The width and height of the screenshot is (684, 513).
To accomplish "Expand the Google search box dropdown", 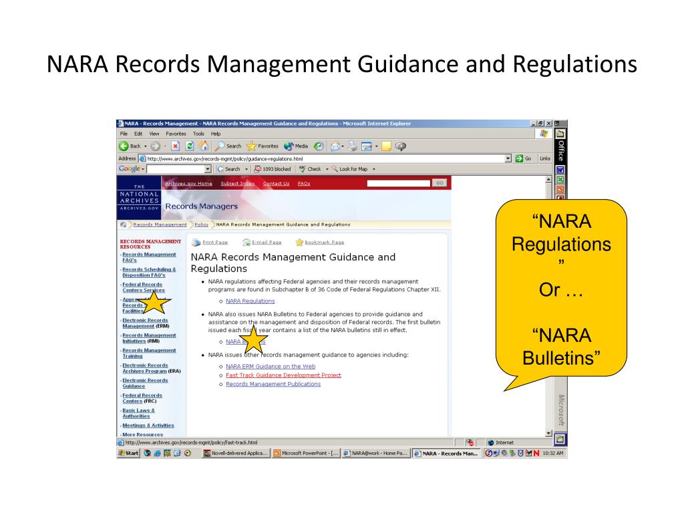I will (208, 169).
